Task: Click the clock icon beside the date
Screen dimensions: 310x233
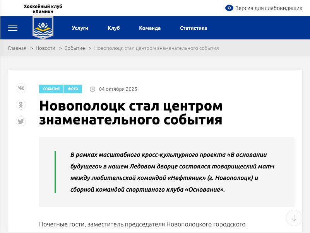Action: [92, 89]
